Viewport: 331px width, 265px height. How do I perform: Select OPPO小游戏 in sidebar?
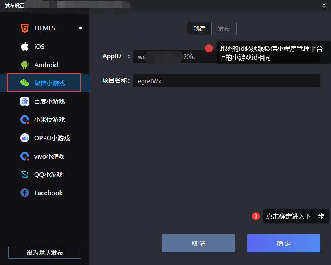(x=45, y=138)
